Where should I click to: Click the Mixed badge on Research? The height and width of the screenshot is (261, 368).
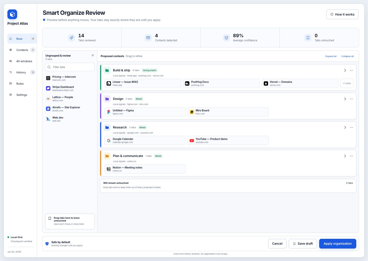coord(143,127)
